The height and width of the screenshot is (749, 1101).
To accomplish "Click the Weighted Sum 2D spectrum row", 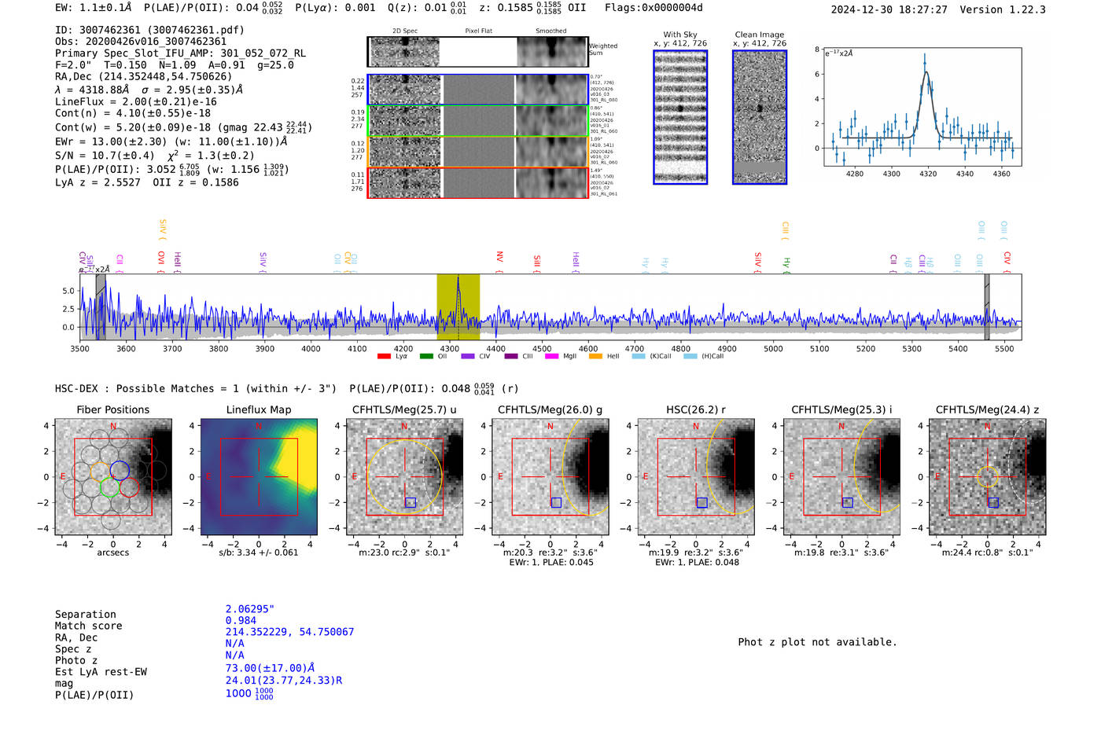I will [477, 52].
